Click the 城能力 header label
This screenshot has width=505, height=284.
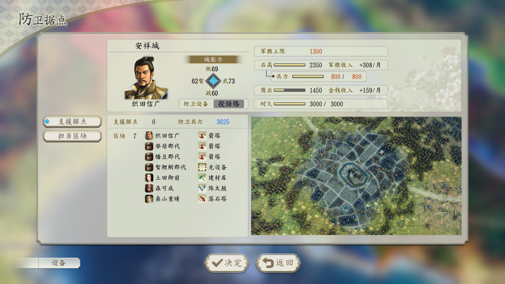213,59
